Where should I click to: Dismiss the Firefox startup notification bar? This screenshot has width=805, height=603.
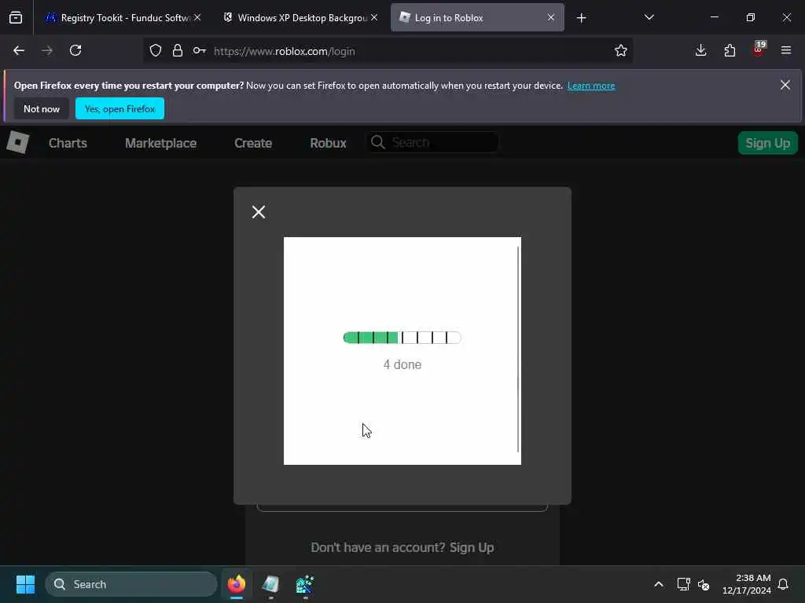(x=785, y=85)
